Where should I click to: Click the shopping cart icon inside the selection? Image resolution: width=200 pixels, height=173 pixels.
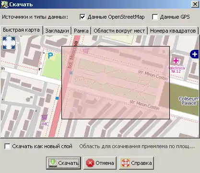85,51
